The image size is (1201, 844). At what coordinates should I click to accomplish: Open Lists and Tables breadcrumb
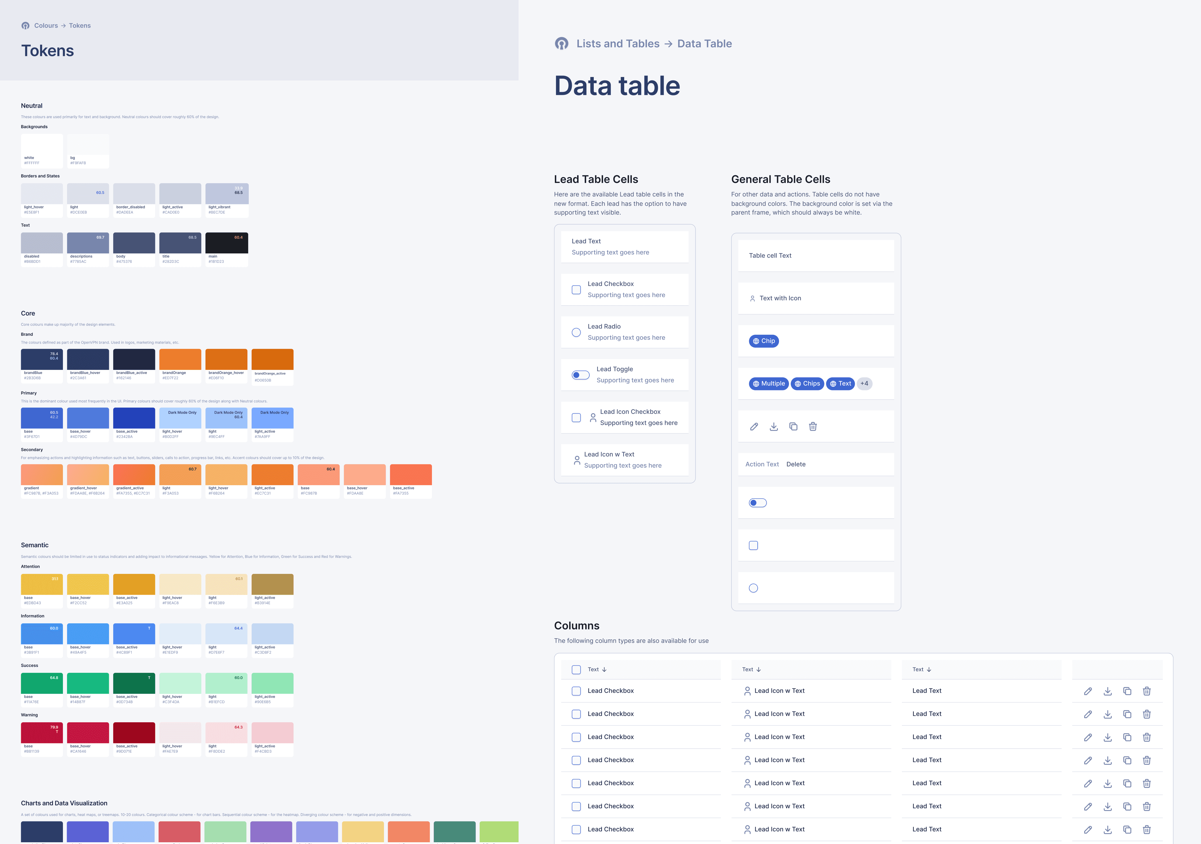(x=618, y=44)
